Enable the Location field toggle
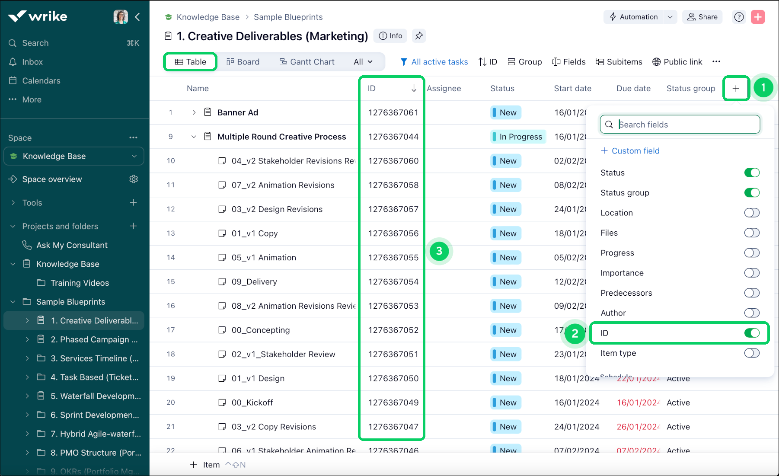This screenshot has height=476, width=779. tap(751, 213)
